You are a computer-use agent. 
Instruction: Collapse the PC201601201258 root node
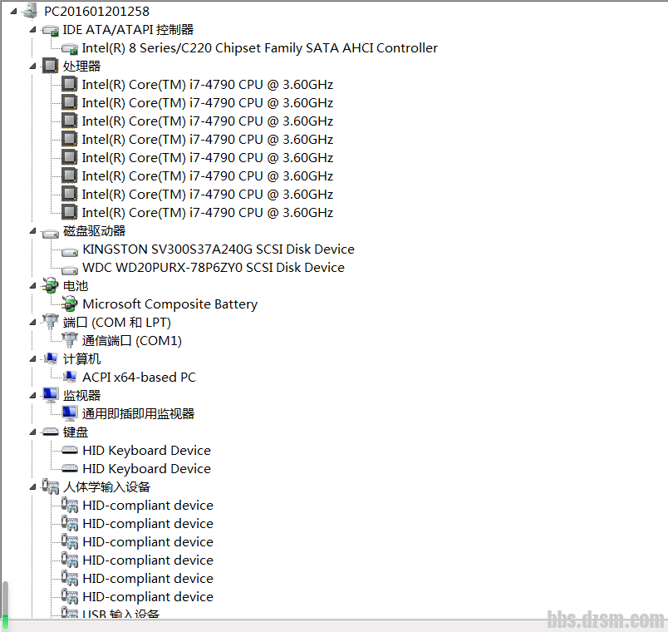pyautogui.click(x=15, y=12)
